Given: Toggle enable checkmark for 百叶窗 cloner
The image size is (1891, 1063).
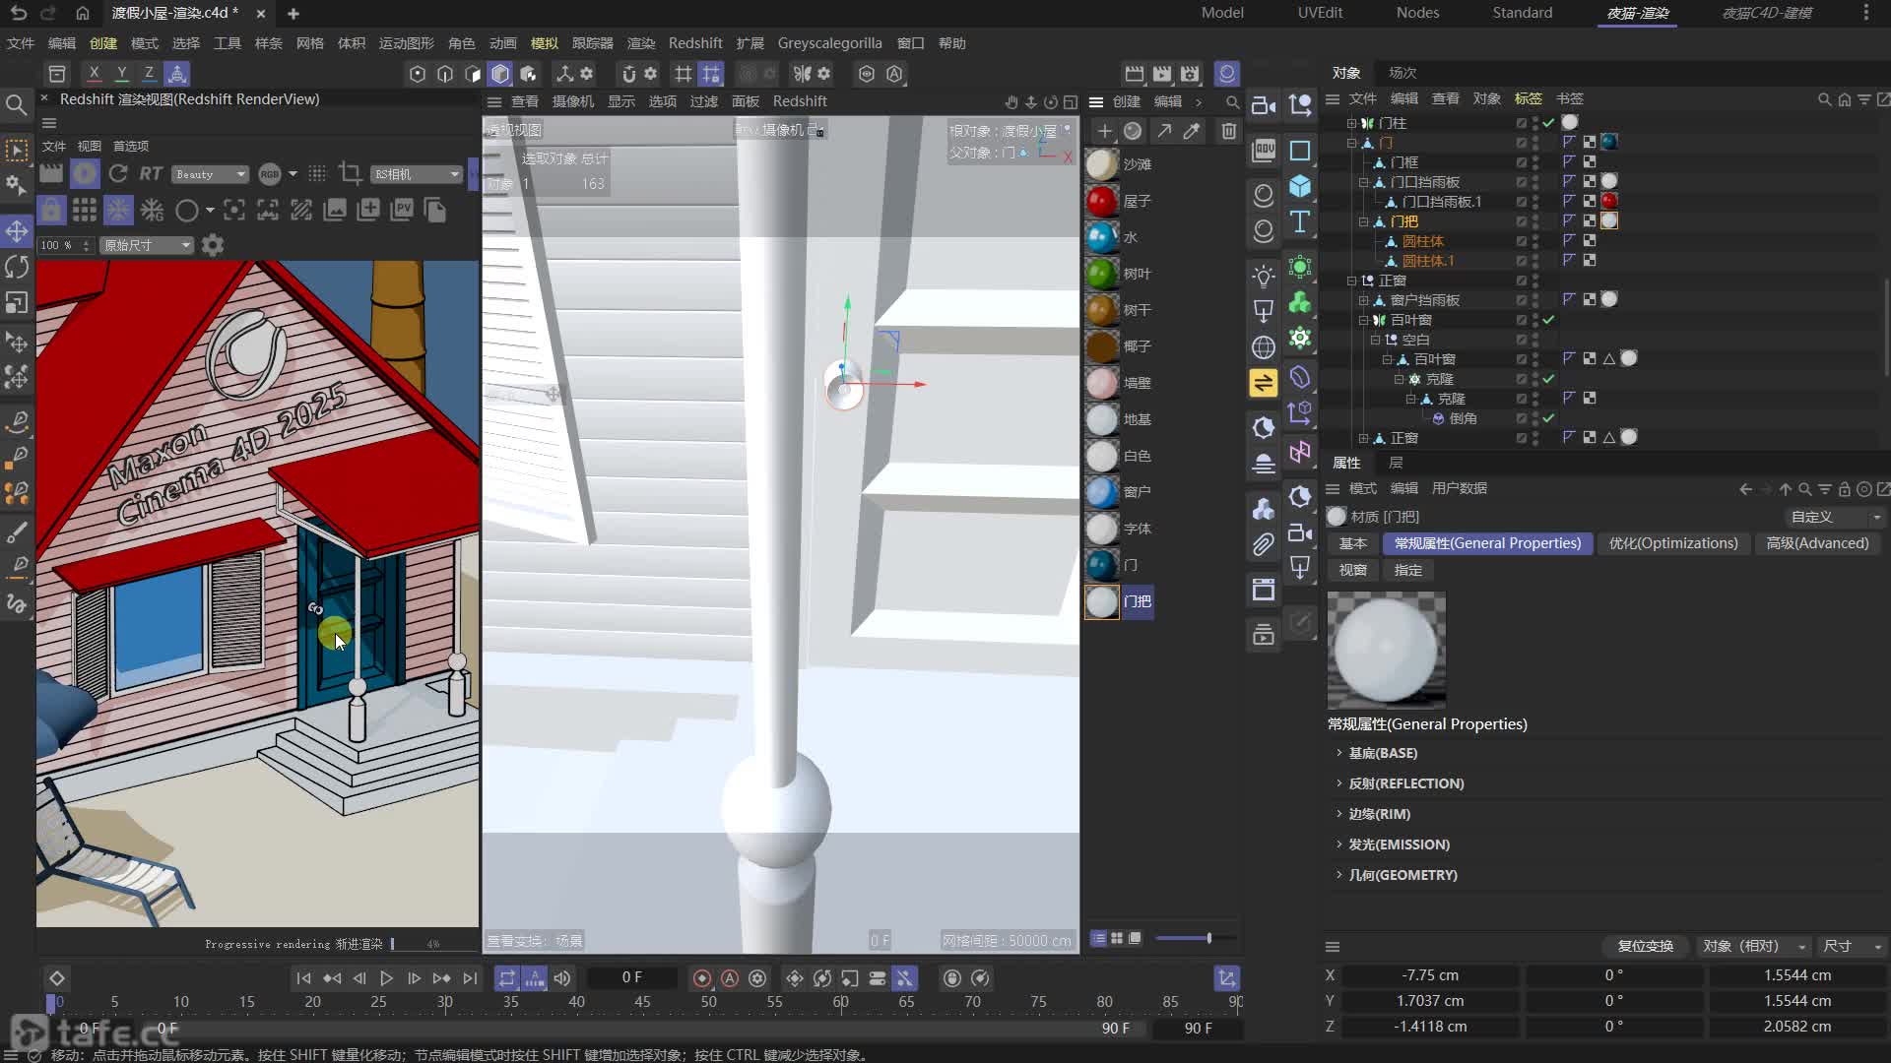Looking at the screenshot, I should [1548, 320].
